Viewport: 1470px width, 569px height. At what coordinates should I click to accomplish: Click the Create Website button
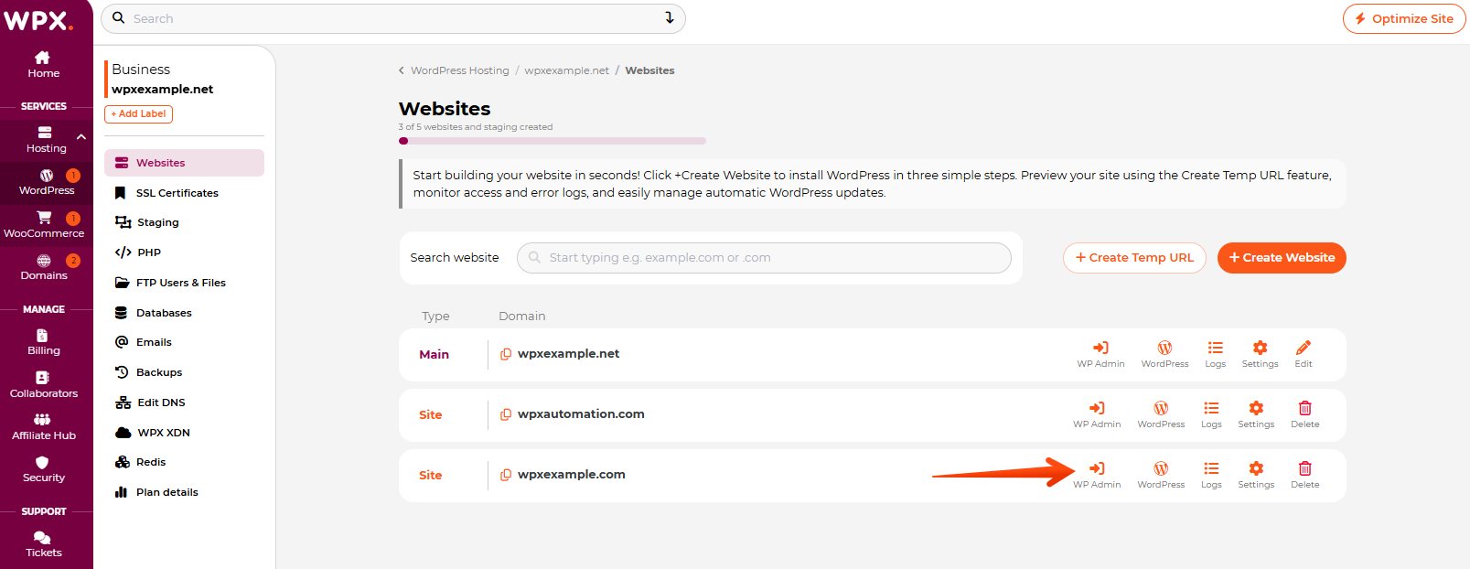(1281, 258)
